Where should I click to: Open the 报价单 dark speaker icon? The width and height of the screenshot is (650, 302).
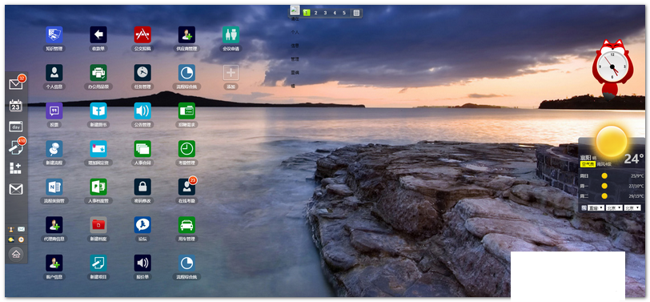[142, 263]
